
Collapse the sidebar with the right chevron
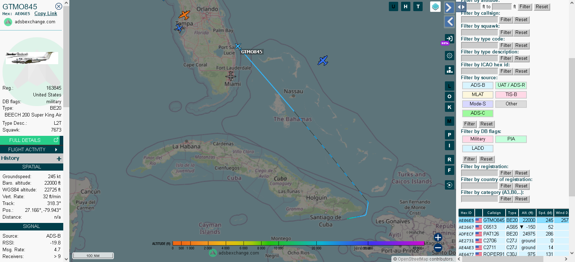point(449,8)
